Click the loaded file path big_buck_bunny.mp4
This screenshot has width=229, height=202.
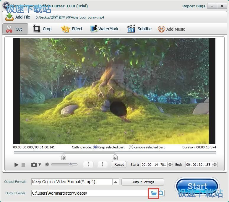coord(70,17)
